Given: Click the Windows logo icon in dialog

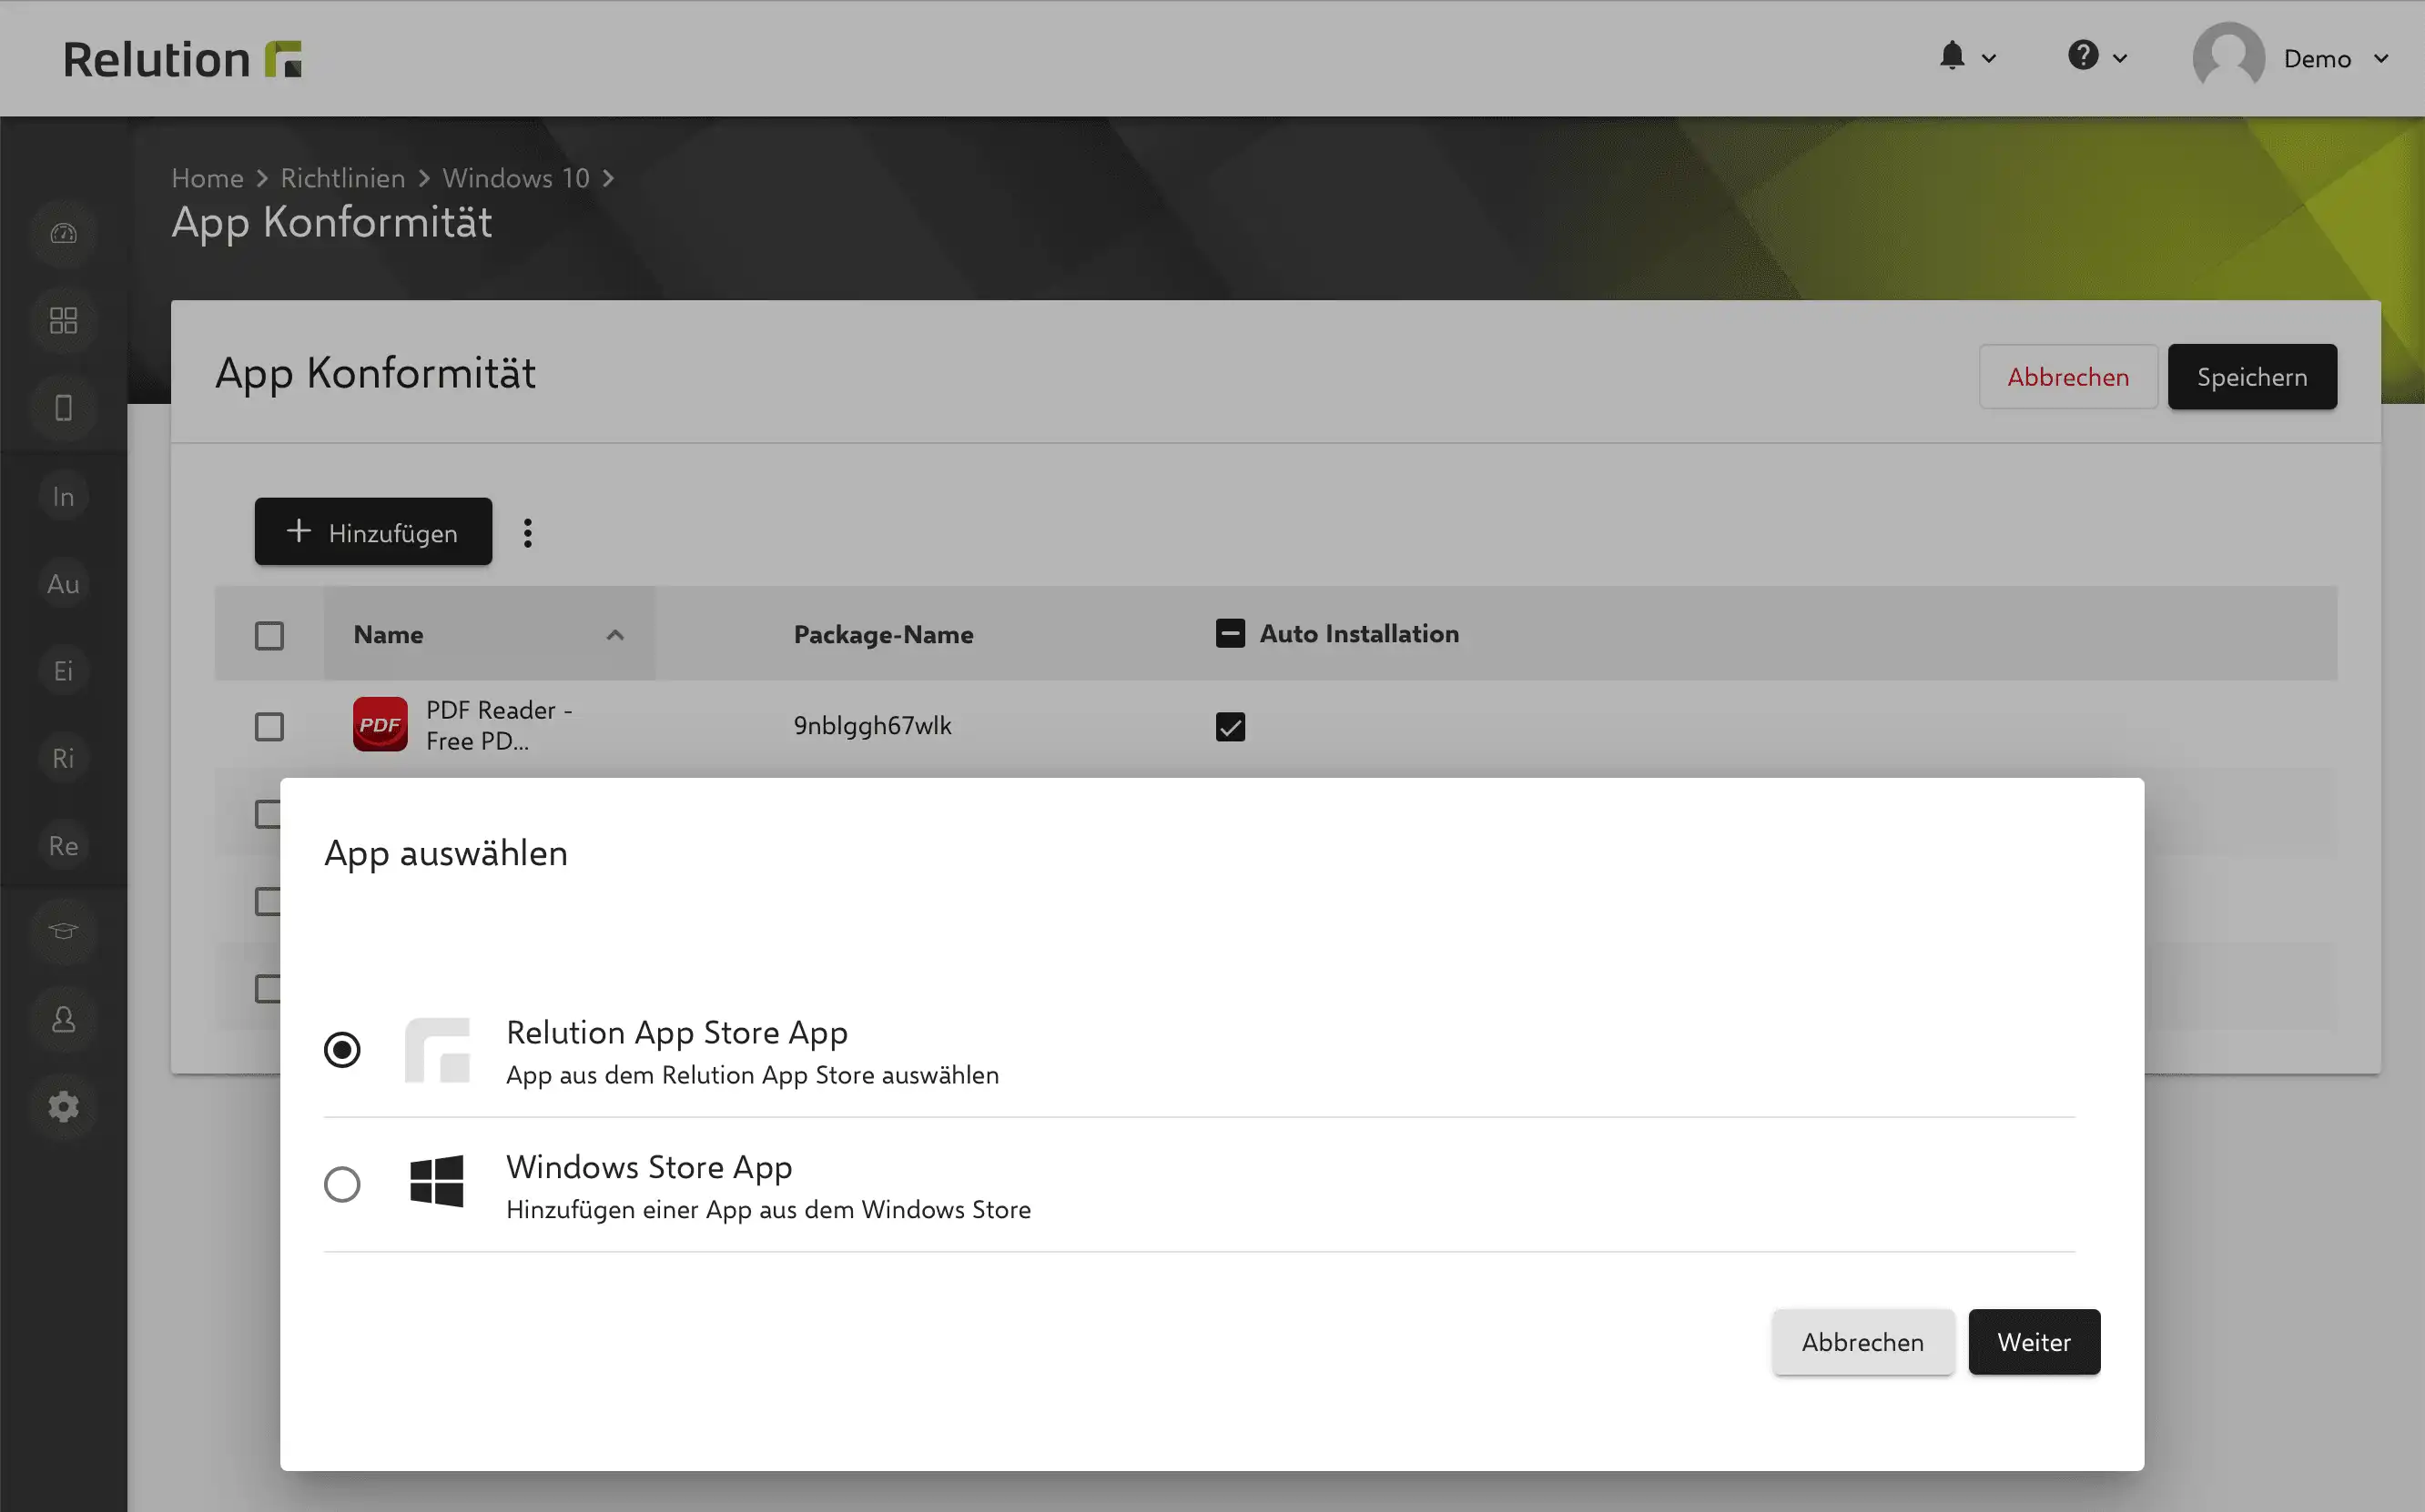Looking at the screenshot, I should 437,1182.
